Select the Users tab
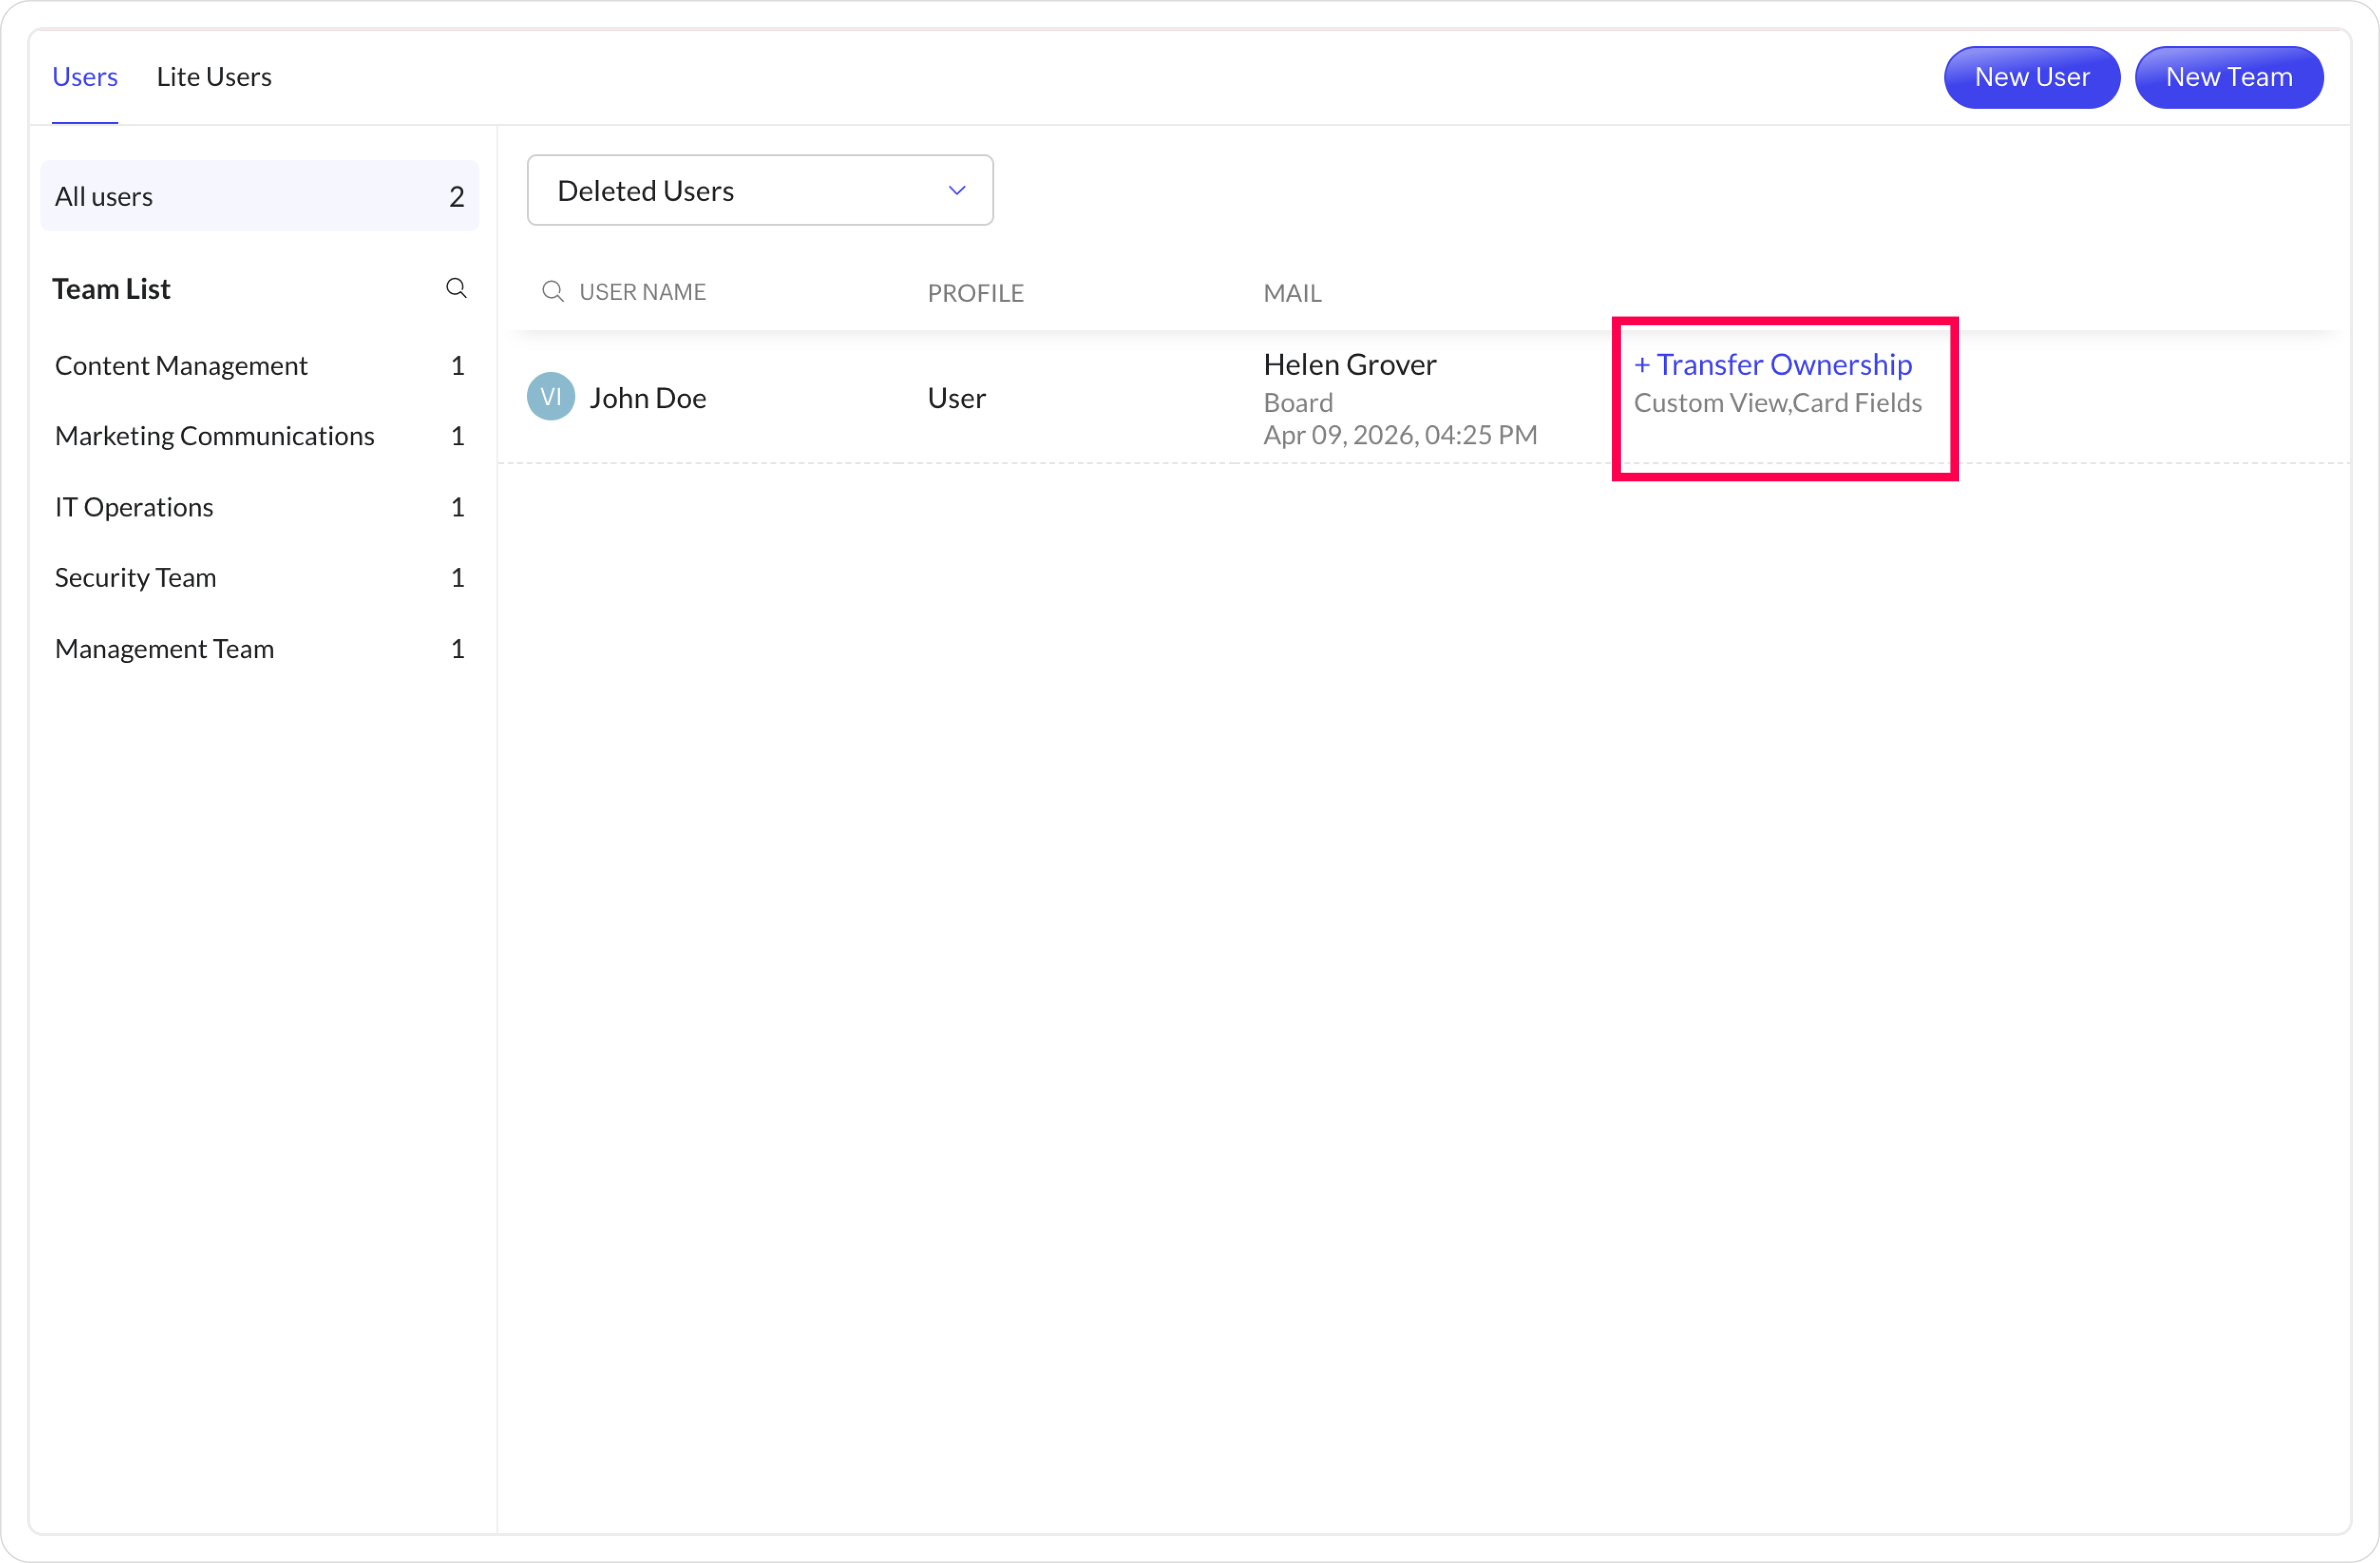The image size is (2380, 1563). coord(85,77)
